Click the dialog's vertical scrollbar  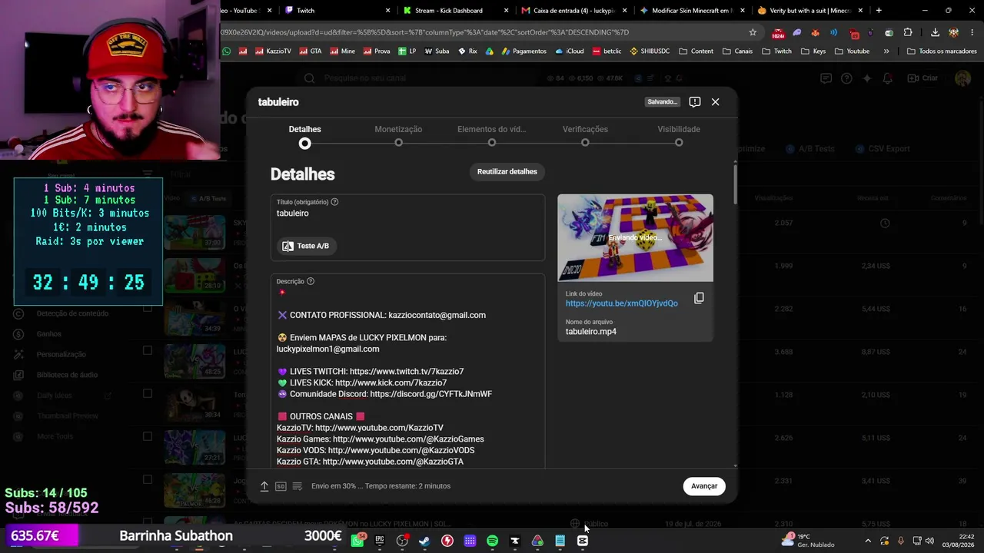(x=736, y=184)
